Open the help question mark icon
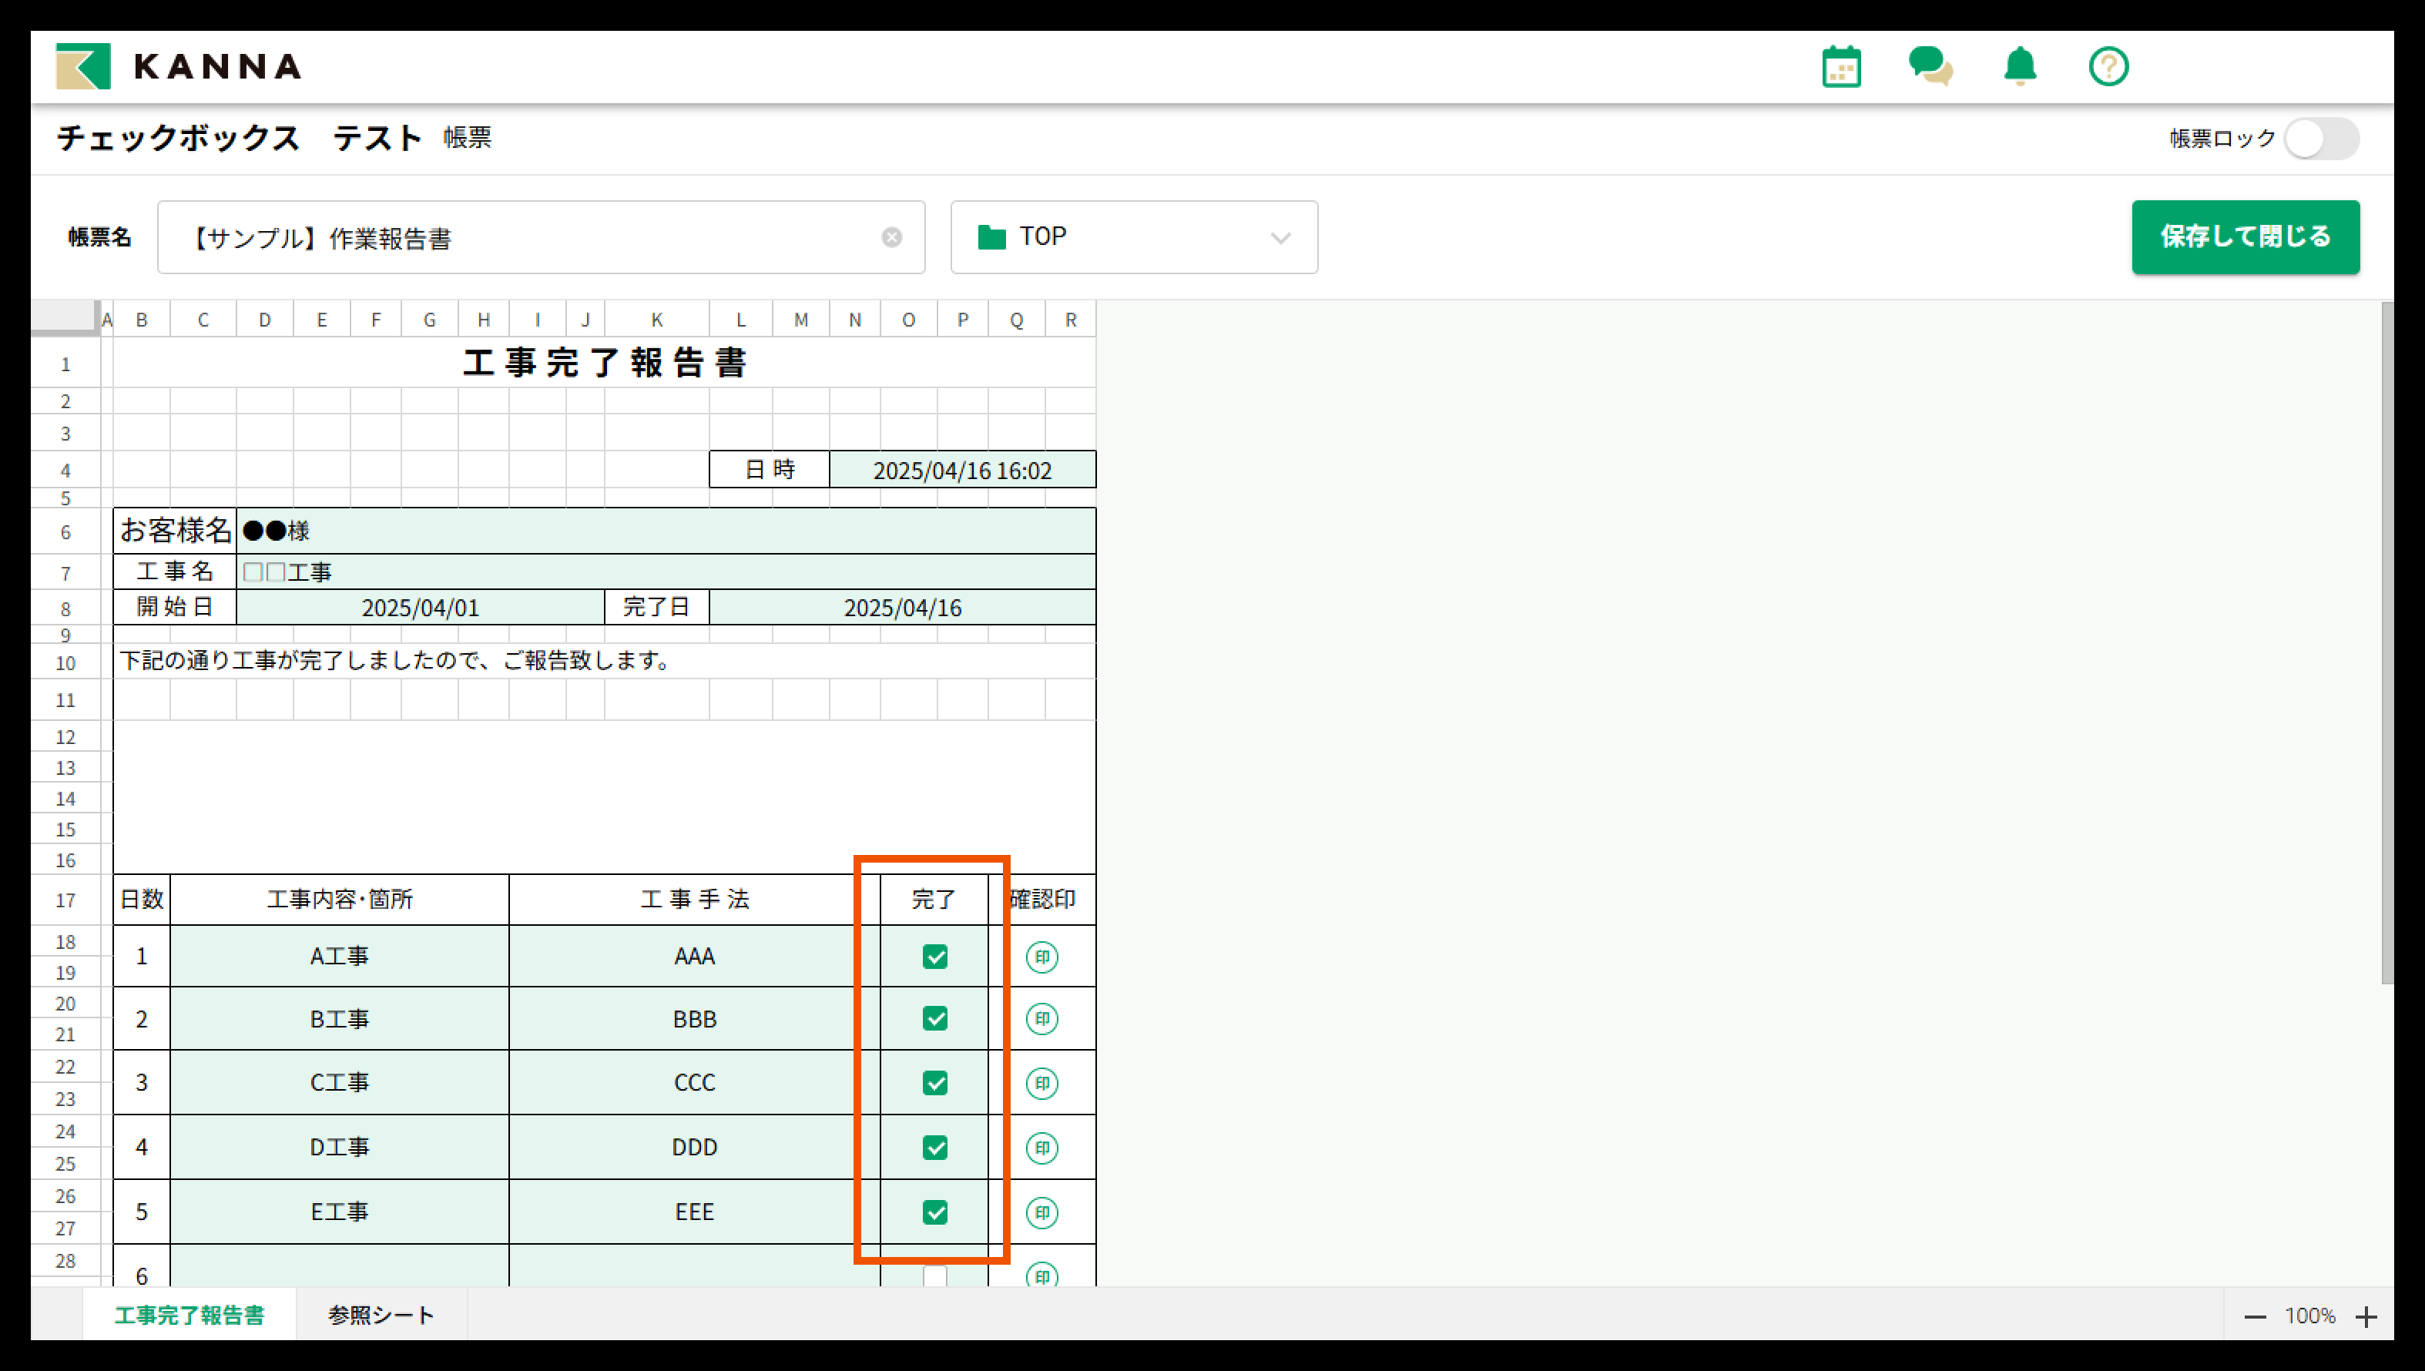Viewport: 2425px width, 1371px height. (x=2108, y=67)
